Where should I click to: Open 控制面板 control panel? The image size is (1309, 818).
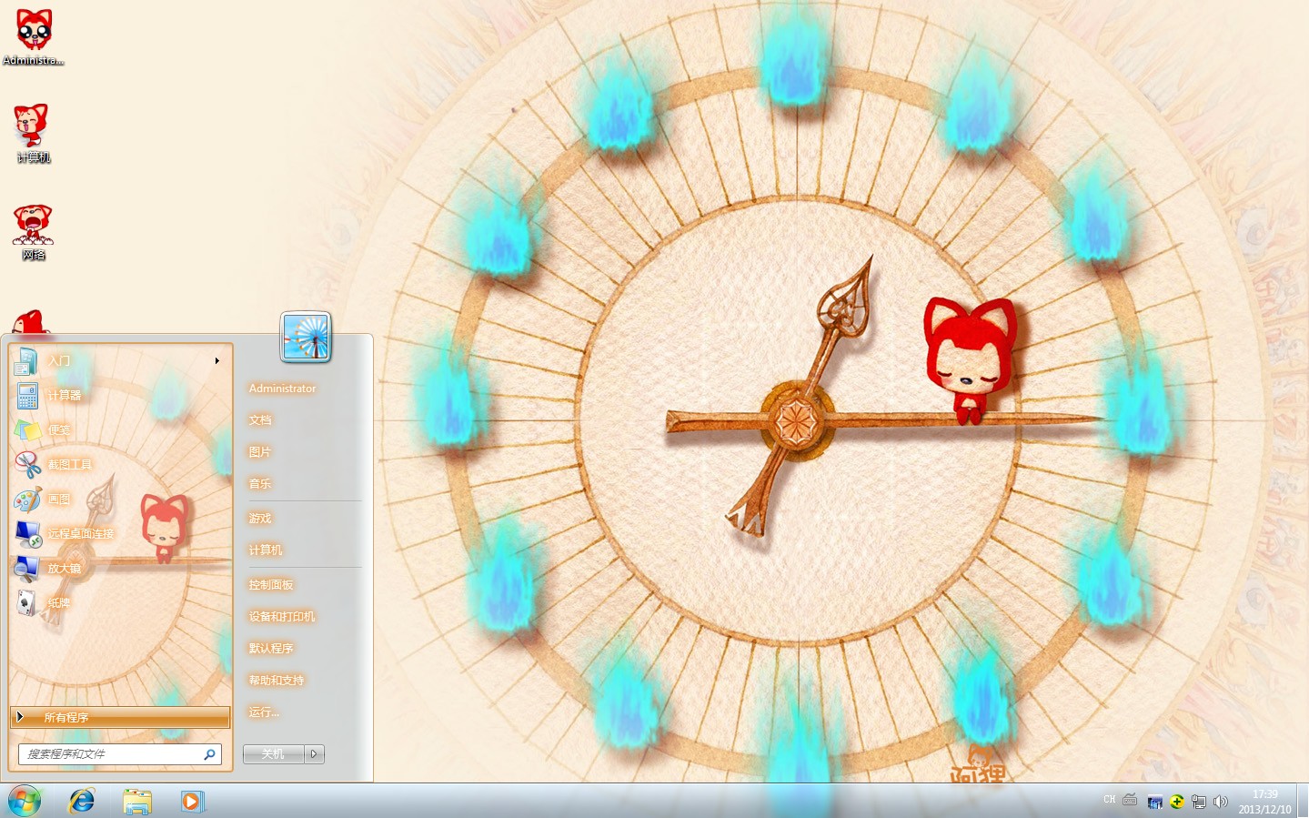271,585
